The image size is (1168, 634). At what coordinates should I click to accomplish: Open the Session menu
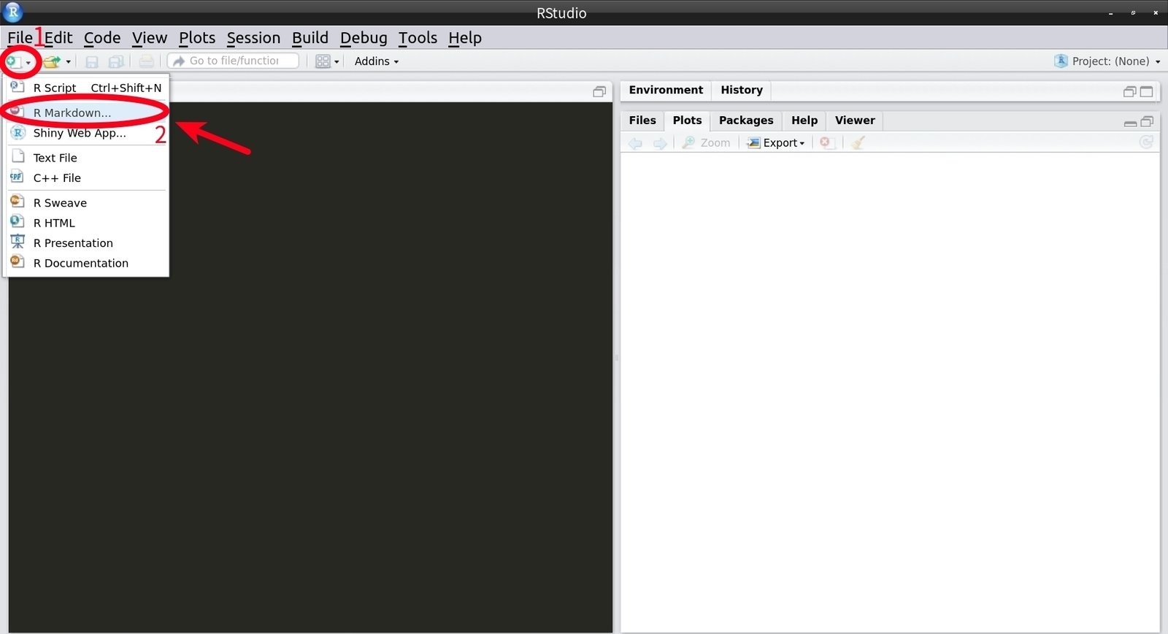253,38
